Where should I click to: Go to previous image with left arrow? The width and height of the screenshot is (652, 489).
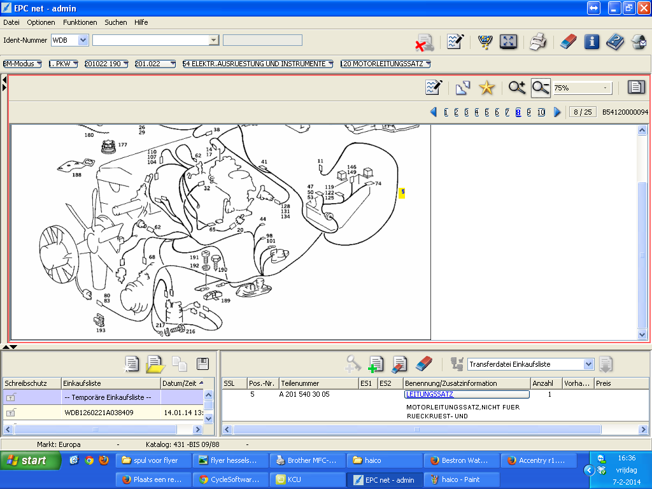pyautogui.click(x=433, y=112)
